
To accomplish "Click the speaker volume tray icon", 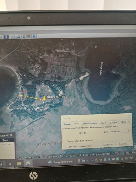I will coord(126,158).
